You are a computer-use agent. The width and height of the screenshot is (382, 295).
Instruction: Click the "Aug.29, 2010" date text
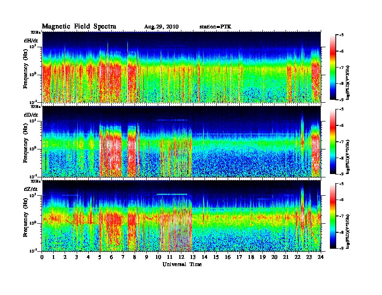(161, 27)
